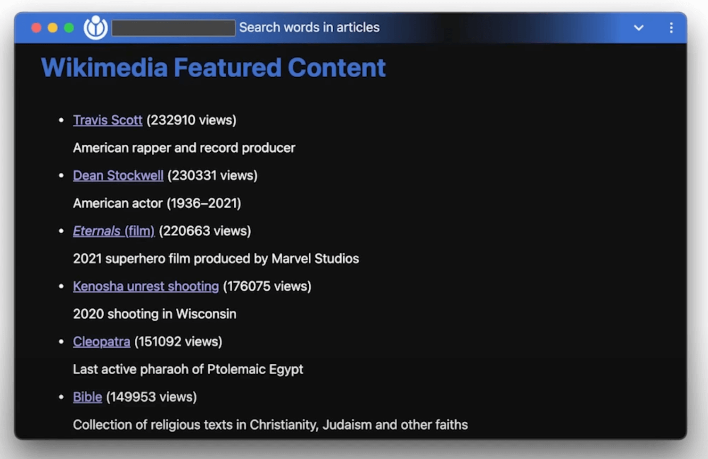Click text 'American rapper and record producer'

click(x=184, y=148)
